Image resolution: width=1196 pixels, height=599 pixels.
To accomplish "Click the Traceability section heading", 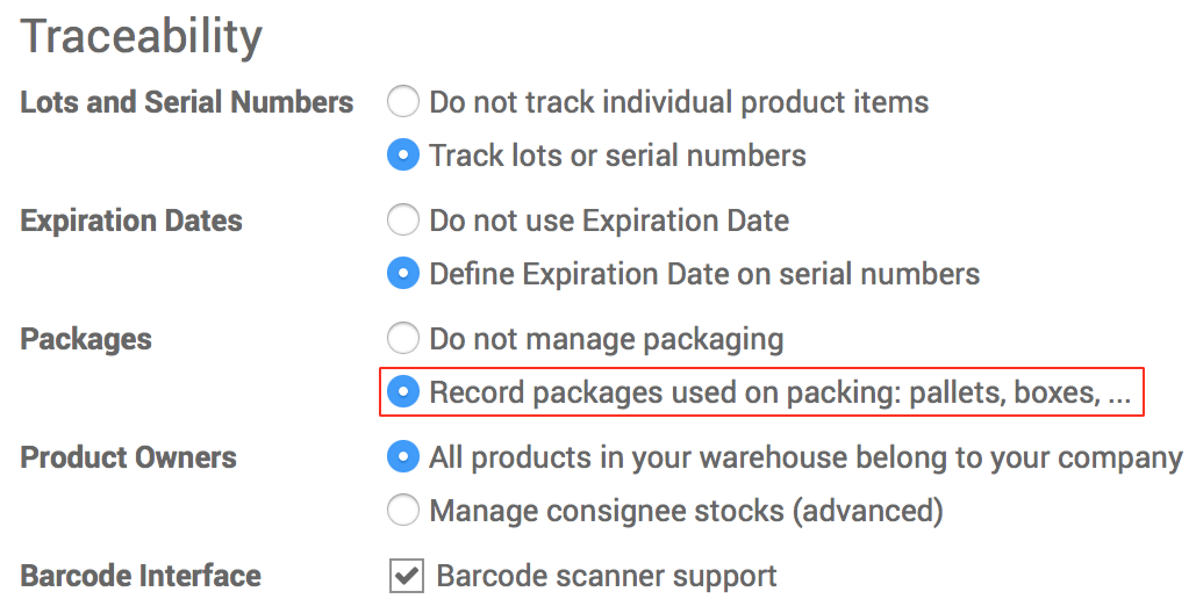I will [x=141, y=36].
